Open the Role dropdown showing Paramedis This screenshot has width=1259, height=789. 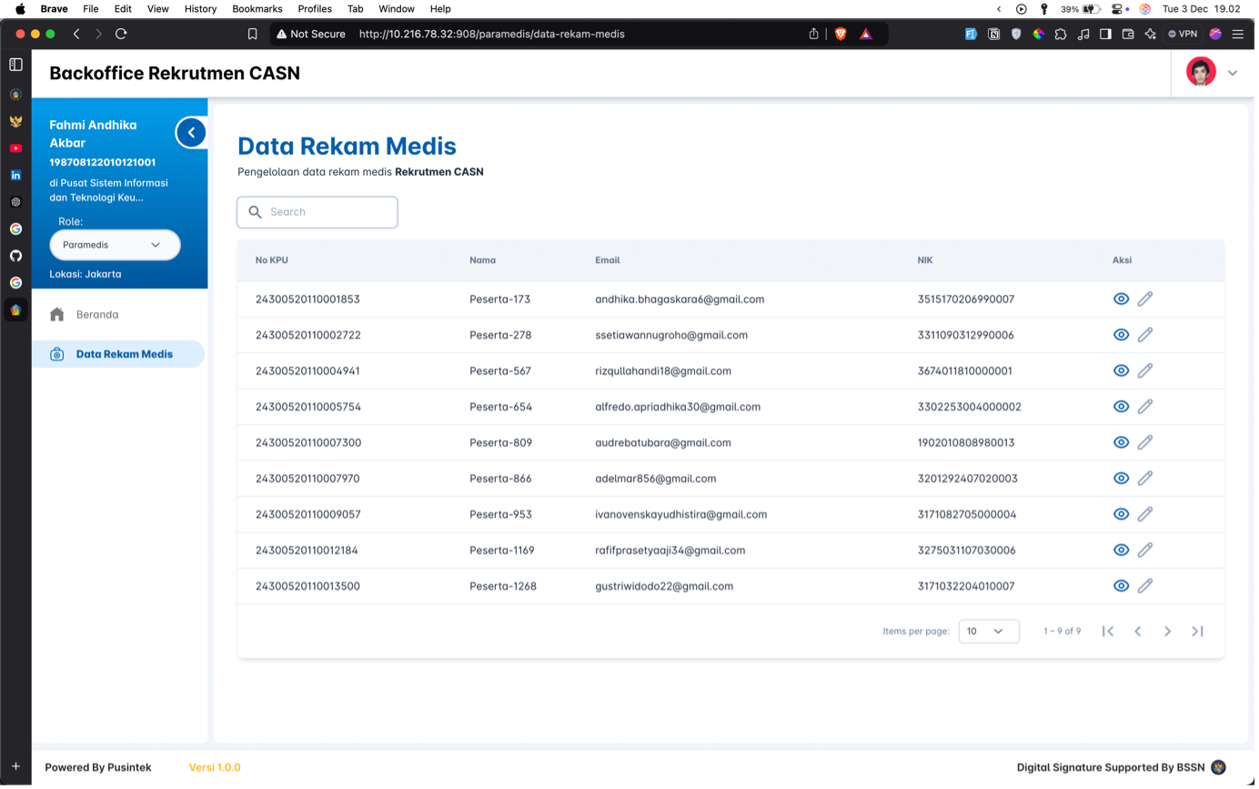[115, 245]
